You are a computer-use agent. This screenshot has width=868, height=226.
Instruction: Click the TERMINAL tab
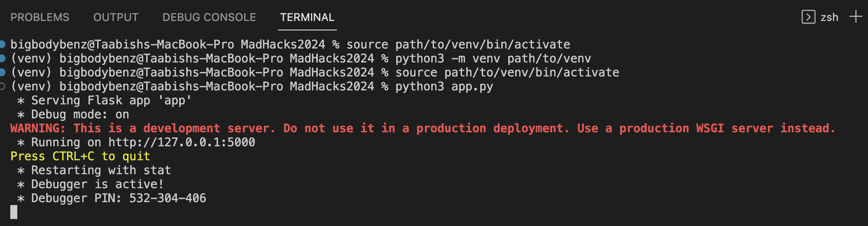click(x=307, y=17)
